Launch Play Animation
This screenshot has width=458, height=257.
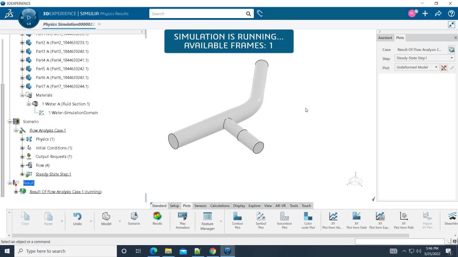pyautogui.click(x=183, y=220)
